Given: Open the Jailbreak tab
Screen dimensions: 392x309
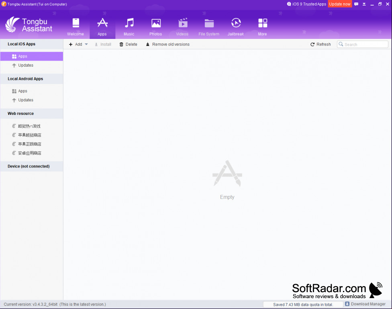Looking at the screenshot, I should (x=235, y=27).
